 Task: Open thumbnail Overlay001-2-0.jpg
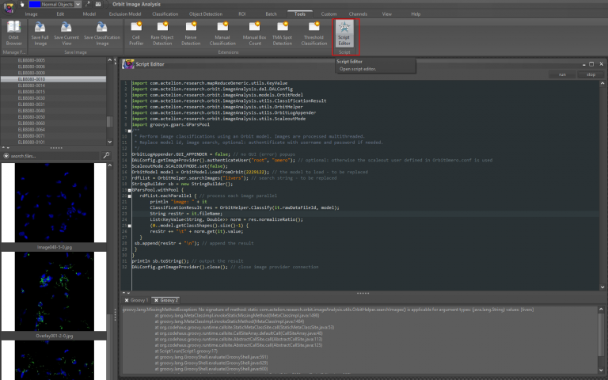click(55, 291)
